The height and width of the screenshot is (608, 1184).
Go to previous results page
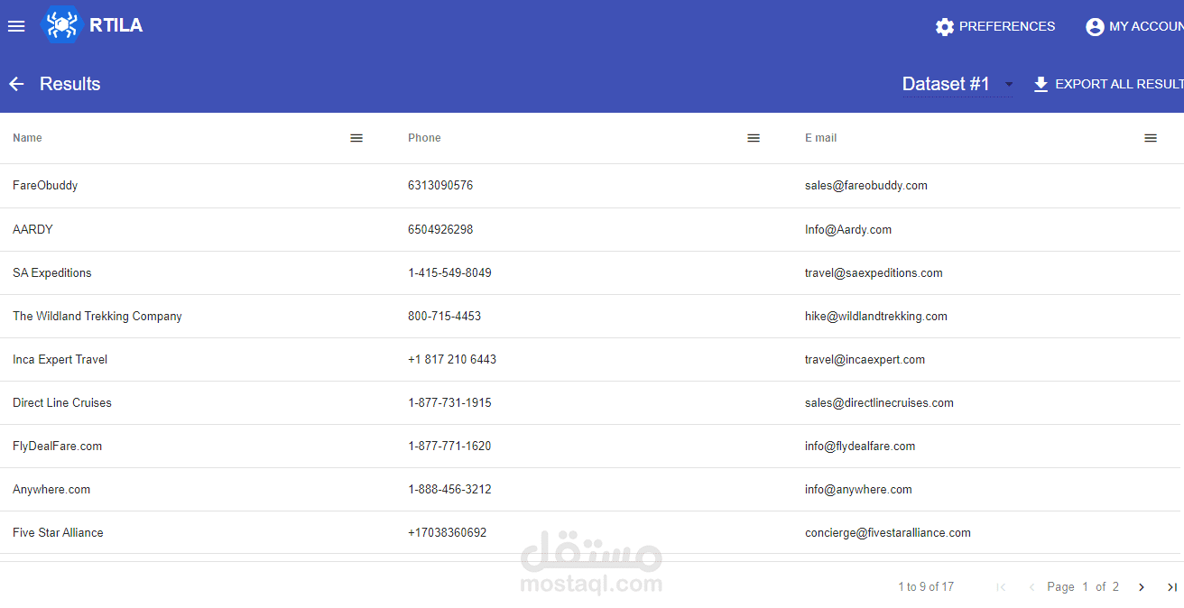tap(1031, 587)
